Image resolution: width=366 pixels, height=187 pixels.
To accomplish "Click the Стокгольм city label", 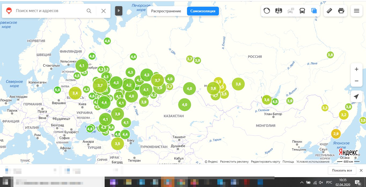I will 51,66.
